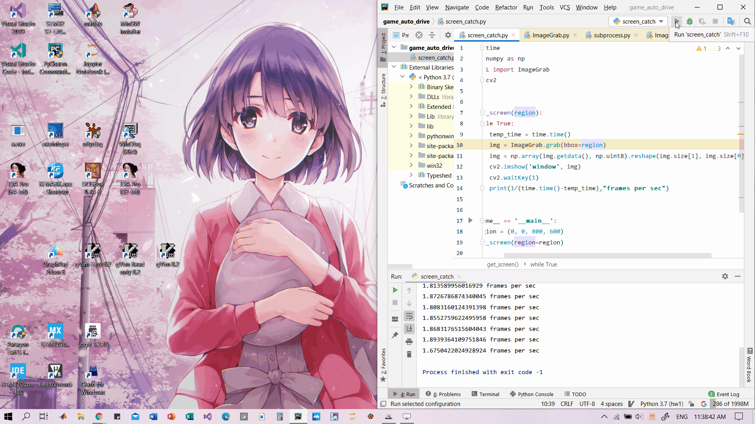Collapse the Python 3.7 interpreter node
The height and width of the screenshot is (424, 755).
point(402,77)
